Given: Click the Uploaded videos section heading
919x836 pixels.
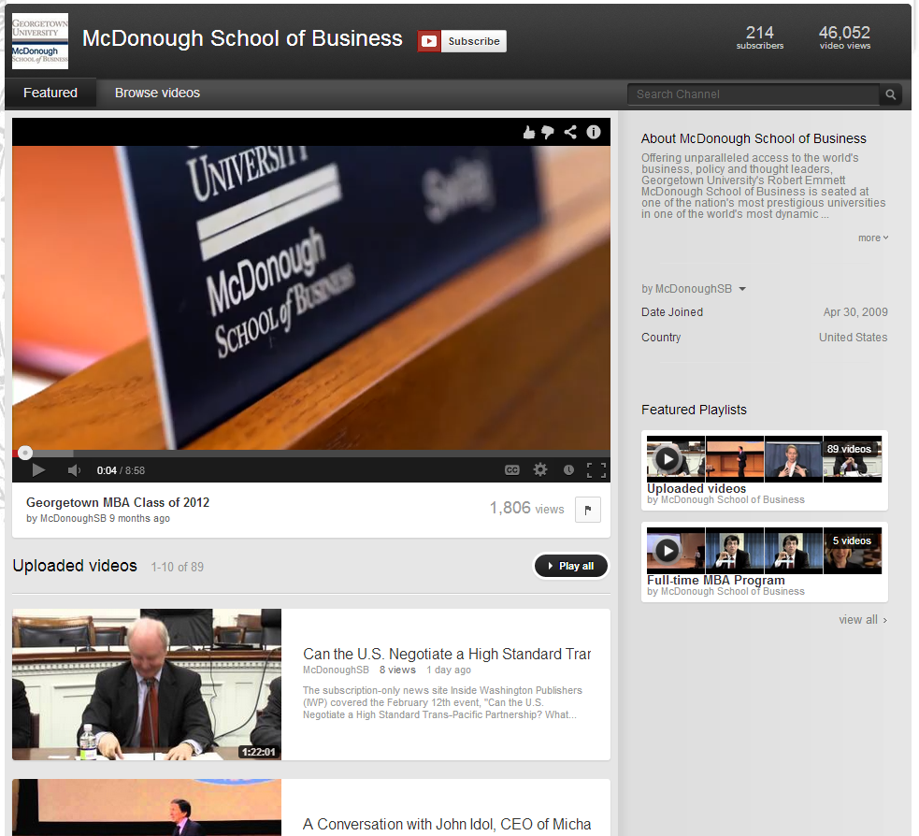Looking at the screenshot, I should [x=75, y=566].
